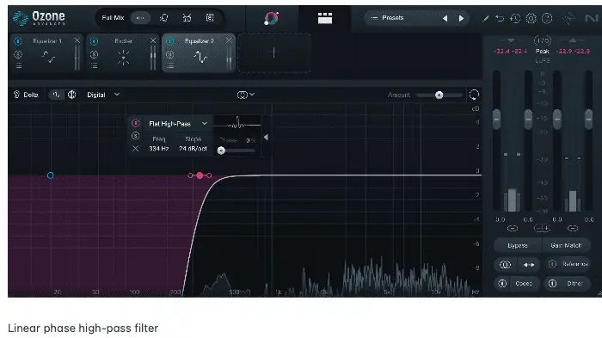Enable the Codec power toggle
Image resolution: width=602 pixels, height=338 pixels.
[x=502, y=284]
